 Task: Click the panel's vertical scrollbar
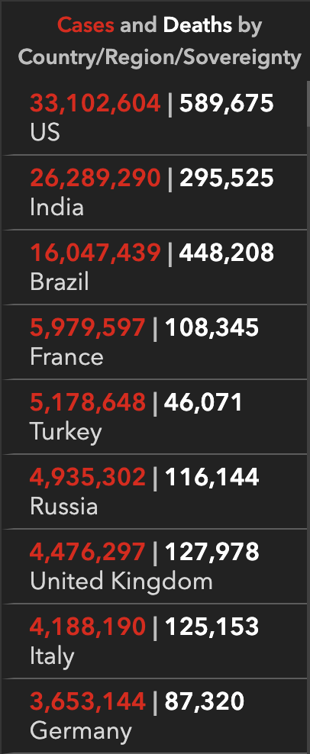click(x=308, y=417)
